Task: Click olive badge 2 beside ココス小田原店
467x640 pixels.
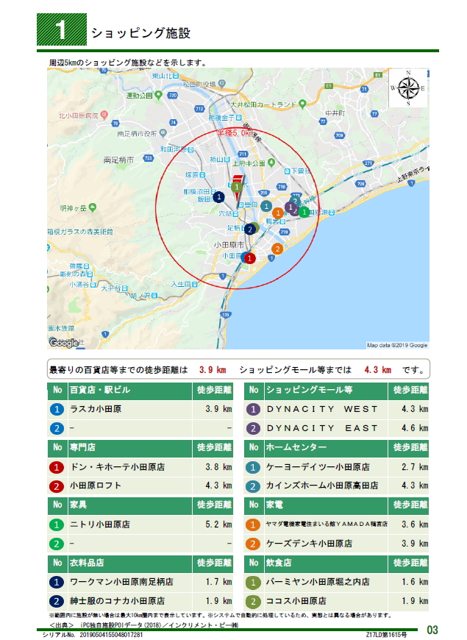Action: (x=253, y=602)
